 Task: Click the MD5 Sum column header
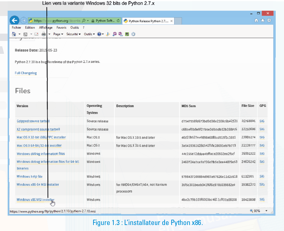tap(189, 106)
